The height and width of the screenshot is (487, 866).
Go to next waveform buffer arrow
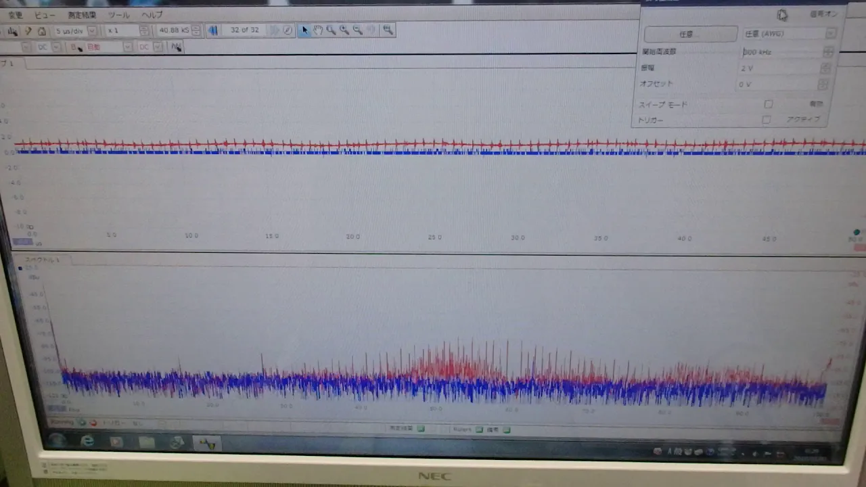pyautogui.click(x=274, y=30)
